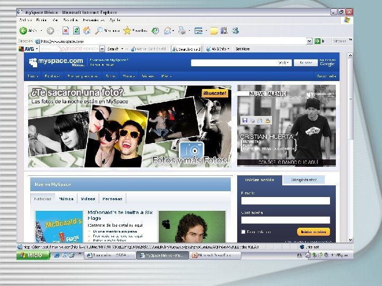Click the grey Forward arrow button
The width and height of the screenshot is (382, 286).
point(50,31)
